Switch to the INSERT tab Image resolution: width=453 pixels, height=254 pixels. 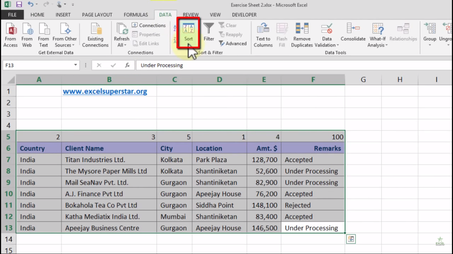pos(63,15)
